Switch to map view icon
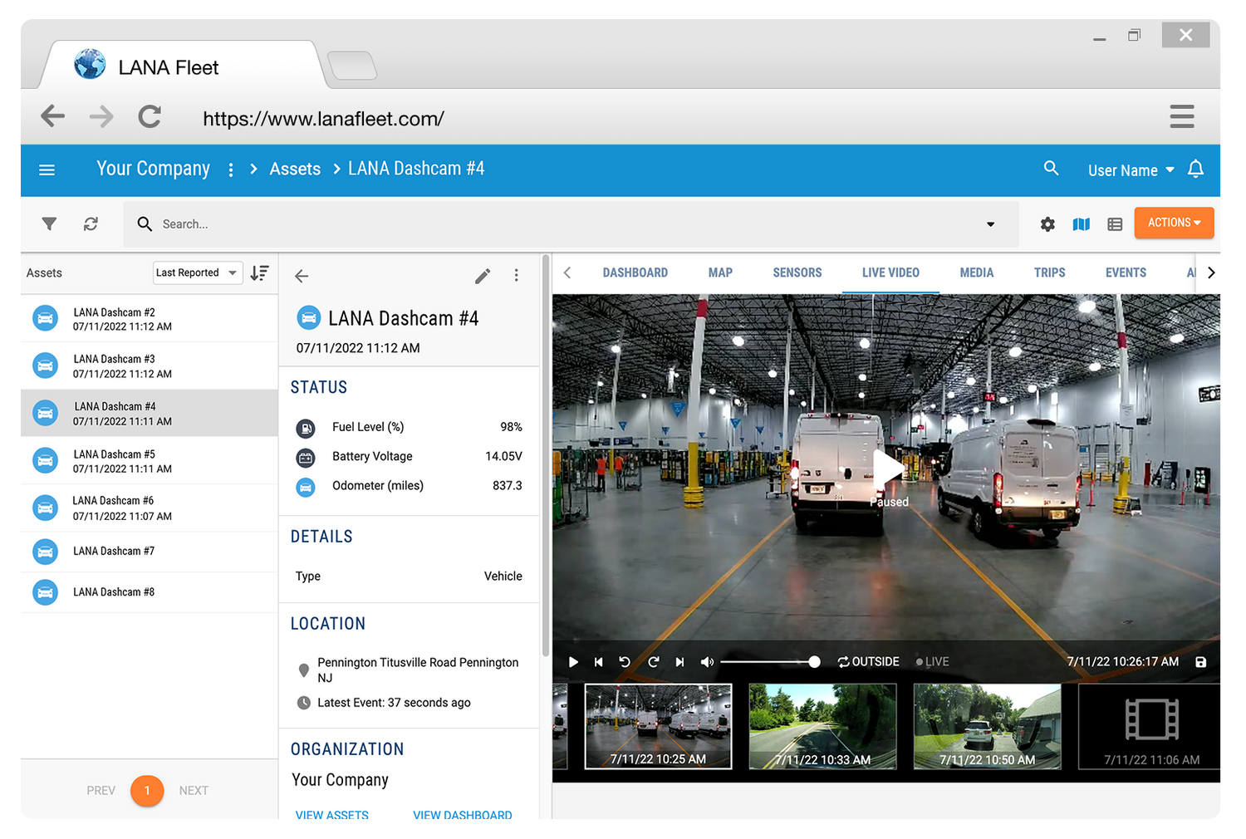 tap(1081, 224)
